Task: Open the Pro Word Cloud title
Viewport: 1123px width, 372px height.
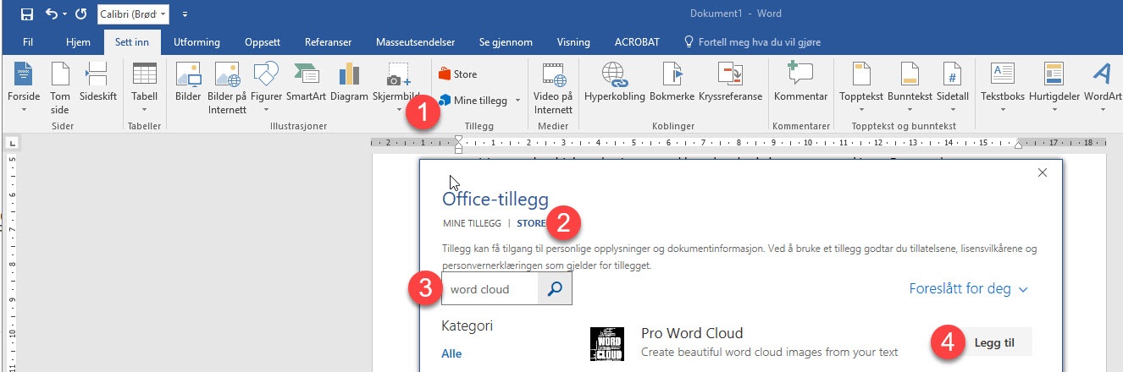Action: (692, 333)
